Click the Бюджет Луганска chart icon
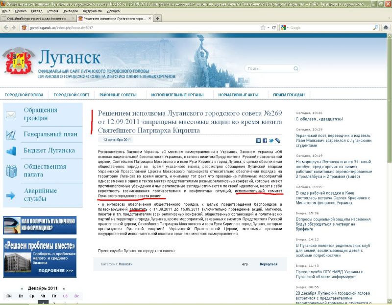 coord(11,151)
